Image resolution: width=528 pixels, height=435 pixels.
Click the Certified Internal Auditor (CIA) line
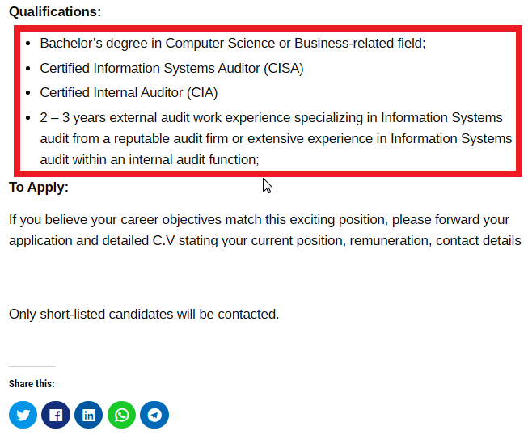(129, 93)
